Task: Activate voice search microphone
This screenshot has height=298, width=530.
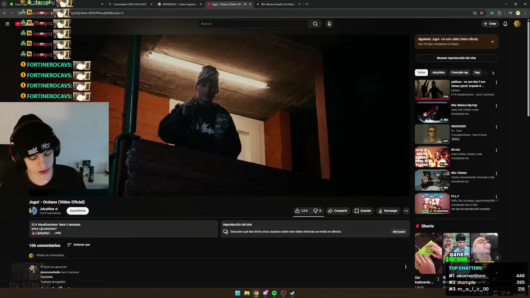Action: 329,24
